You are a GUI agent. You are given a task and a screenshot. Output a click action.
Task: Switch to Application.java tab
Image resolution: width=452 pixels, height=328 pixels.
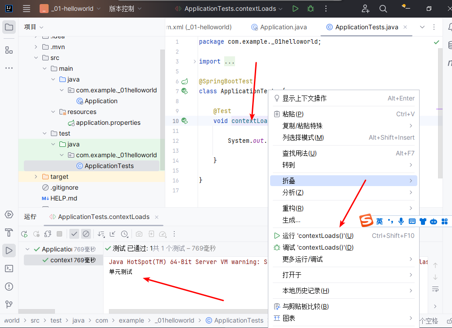[x=279, y=27]
